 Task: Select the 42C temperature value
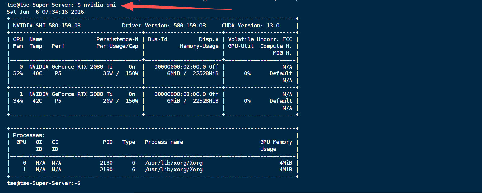(37, 101)
